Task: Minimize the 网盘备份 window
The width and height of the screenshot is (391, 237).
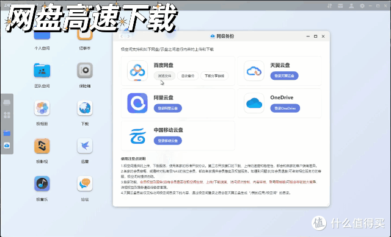Action: [308, 37]
